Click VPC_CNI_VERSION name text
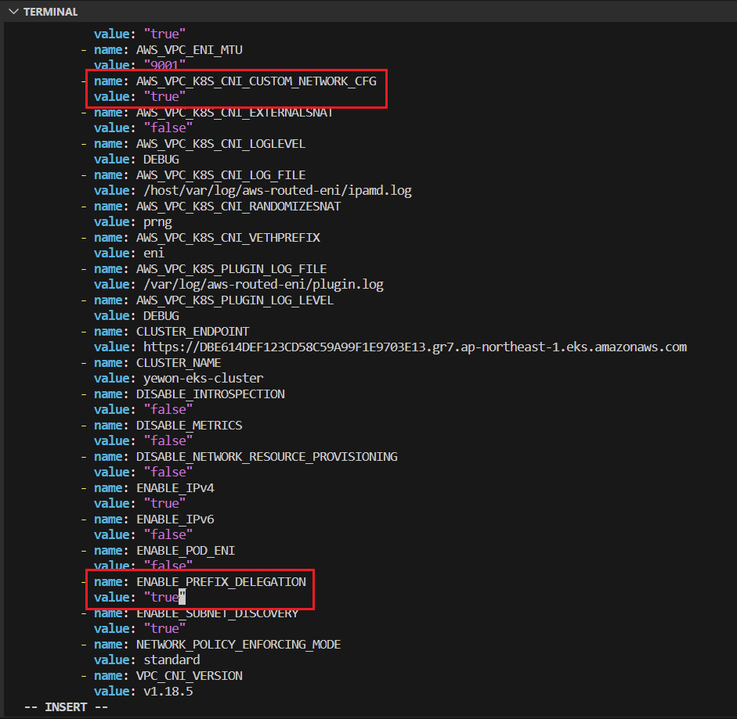Screen dimensions: 737x719 [190, 676]
